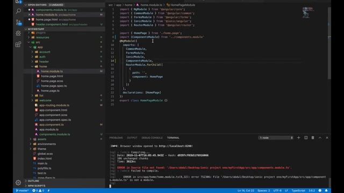Image resolution: width=344 pixels, height=193 pixels.
Task: Open home.page.html in the file tree
Action: pyautogui.click(x=52, y=76)
